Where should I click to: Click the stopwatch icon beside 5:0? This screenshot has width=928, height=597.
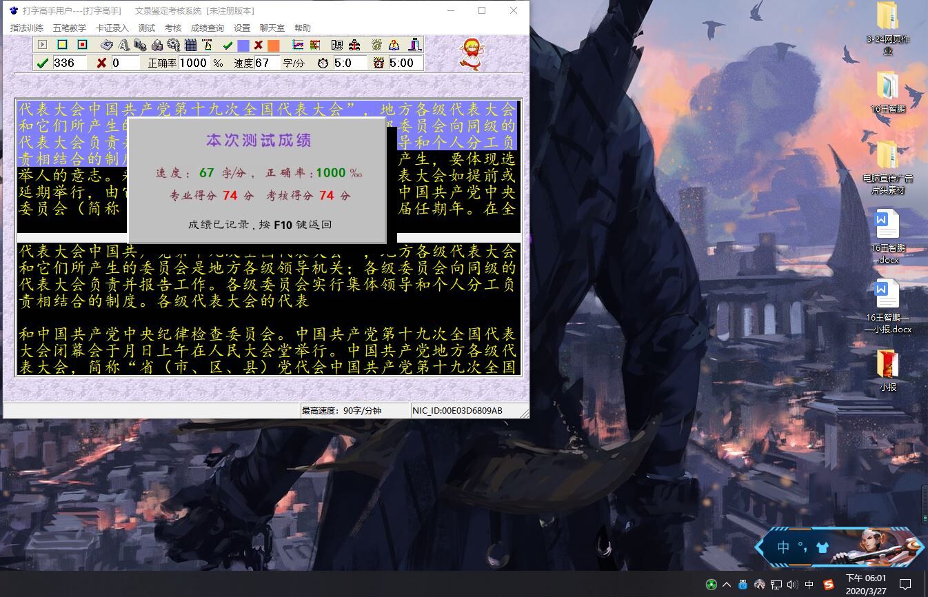pos(323,63)
